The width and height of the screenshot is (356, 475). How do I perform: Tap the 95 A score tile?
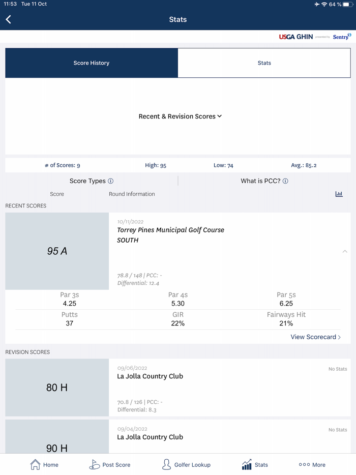[x=57, y=251]
